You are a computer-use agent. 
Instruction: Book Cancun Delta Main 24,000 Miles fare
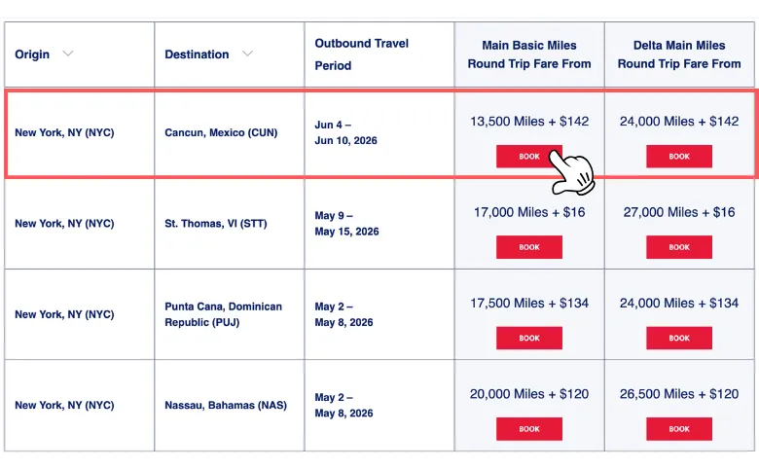[x=679, y=157]
